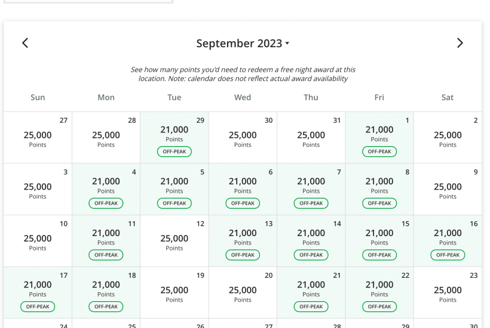
Task: Go to next month with right chevron
Action: pyautogui.click(x=460, y=43)
